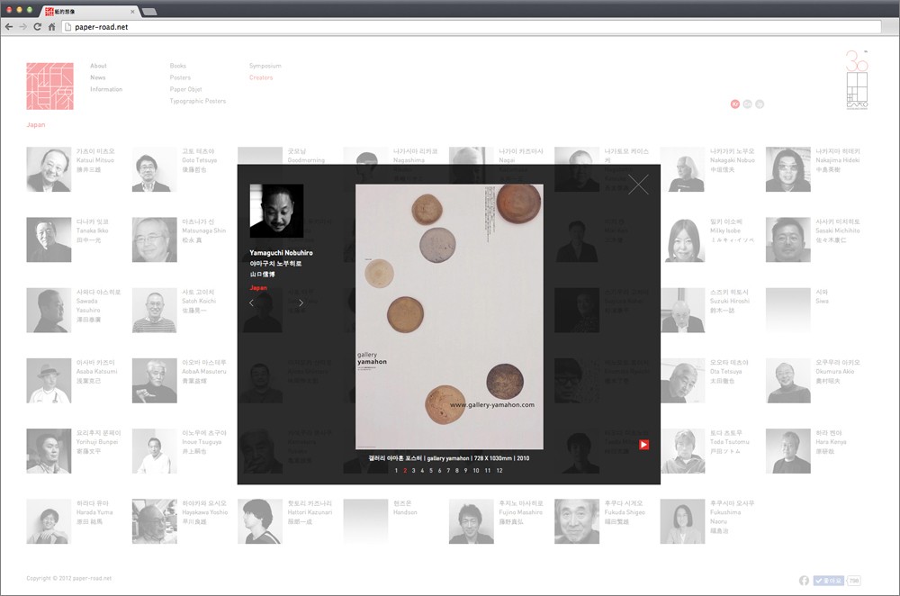Open the News menu item
This screenshot has width=900, height=596.
coord(97,77)
